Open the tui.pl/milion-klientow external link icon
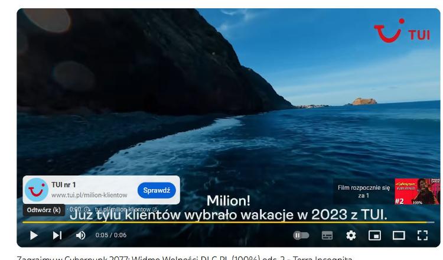 (x=155, y=209)
